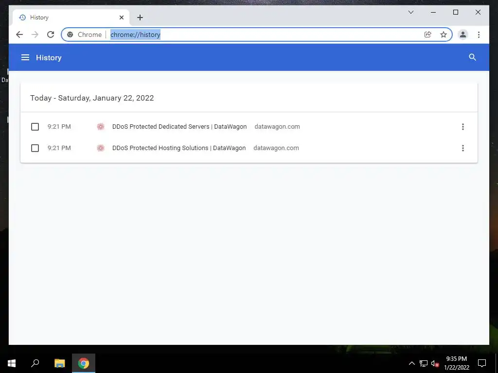Open actions menu for Hosting Solutions entry

coord(463,148)
